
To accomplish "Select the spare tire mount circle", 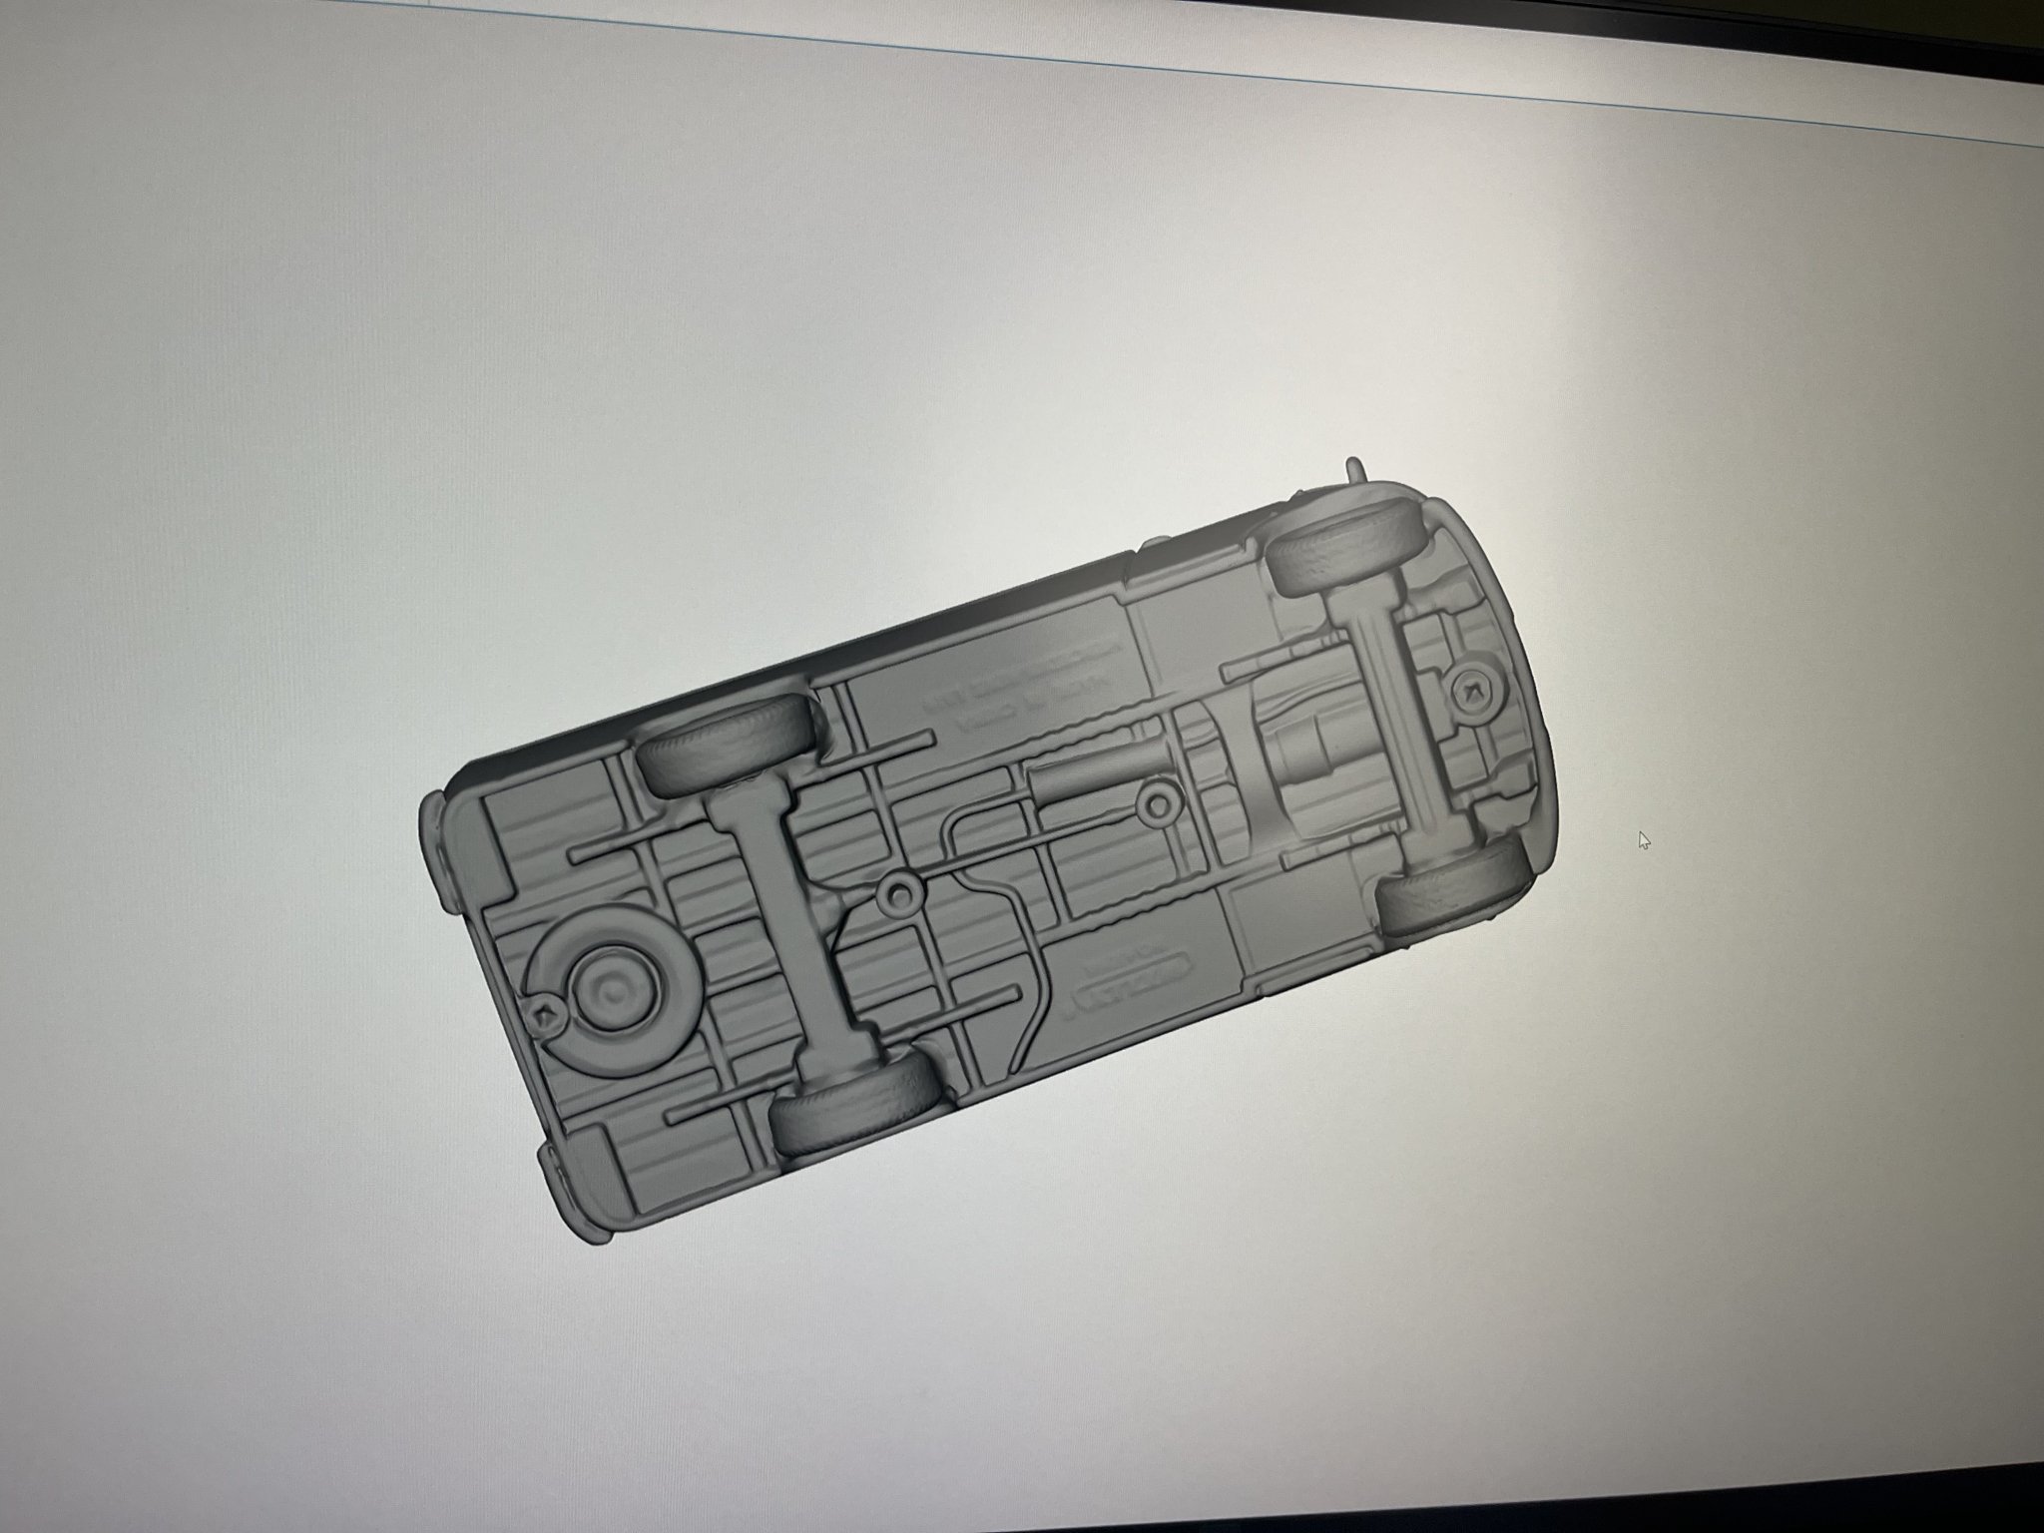I will click(612, 988).
